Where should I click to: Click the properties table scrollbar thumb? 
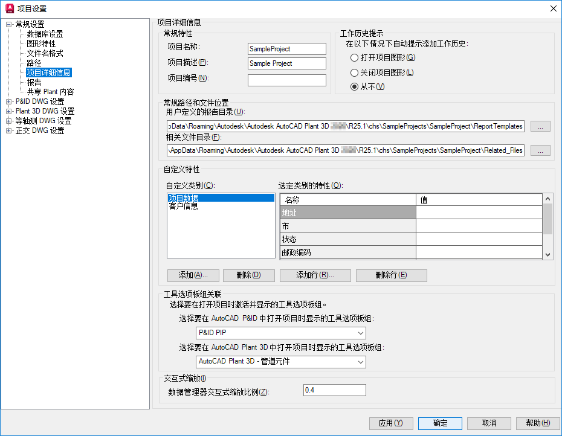547,219
